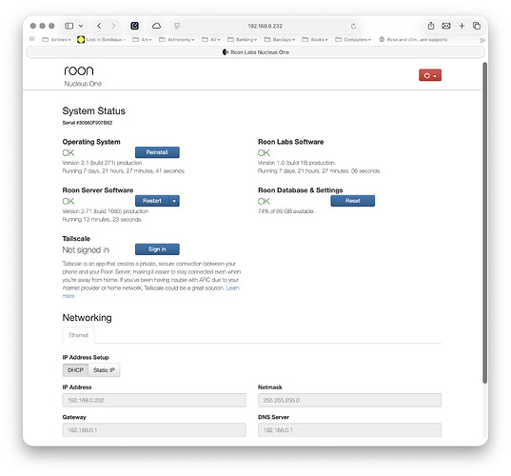Go back with the browser back arrow
The height and width of the screenshot is (476, 511).
coord(99,26)
